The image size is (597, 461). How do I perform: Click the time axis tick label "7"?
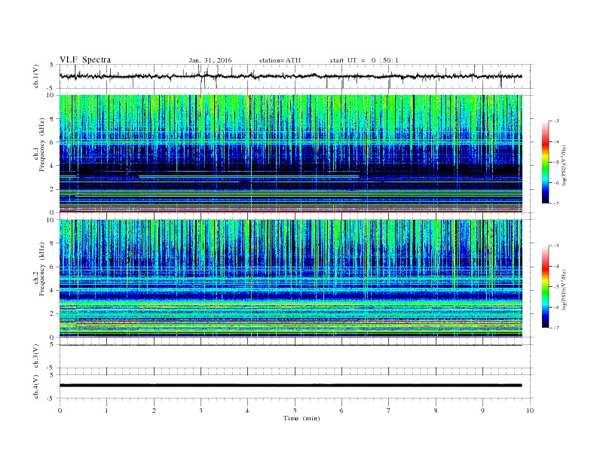[x=389, y=411]
